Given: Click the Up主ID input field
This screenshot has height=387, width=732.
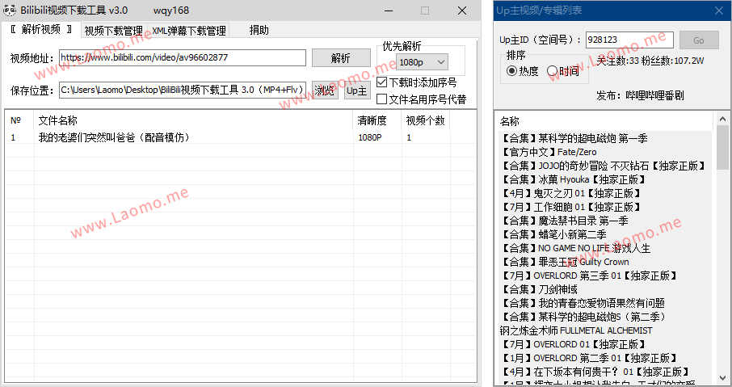Looking at the screenshot, I should point(629,40).
